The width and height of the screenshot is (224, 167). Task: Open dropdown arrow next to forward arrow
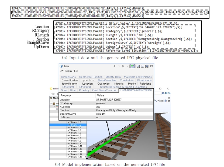(127, 66)
